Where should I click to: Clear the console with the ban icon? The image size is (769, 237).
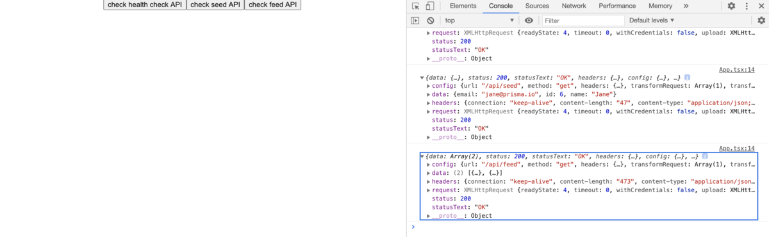[x=430, y=20]
